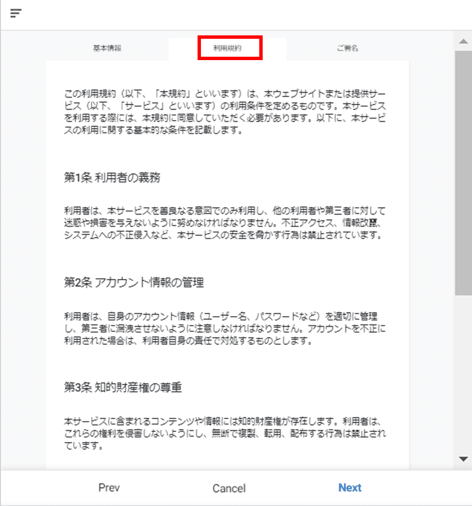Image resolution: width=472 pixels, height=506 pixels.
Task: Switch to the 基本情報 tab
Action: (x=107, y=48)
